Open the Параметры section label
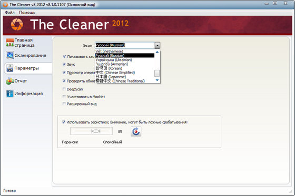295x196 pixels. tap(26, 68)
